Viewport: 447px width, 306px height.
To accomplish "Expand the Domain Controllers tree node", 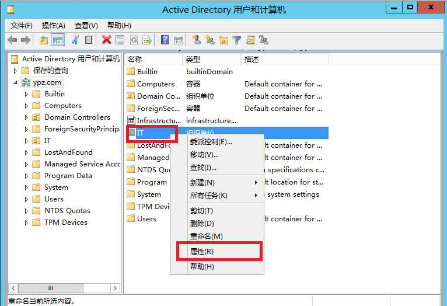I will pos(26,117).
